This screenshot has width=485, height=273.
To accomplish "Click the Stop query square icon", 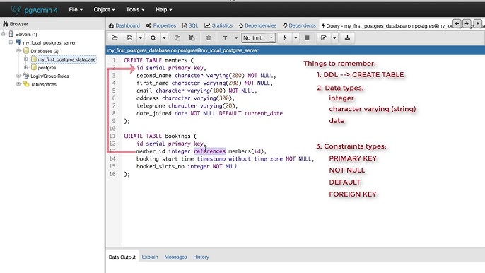I will 307,38.
